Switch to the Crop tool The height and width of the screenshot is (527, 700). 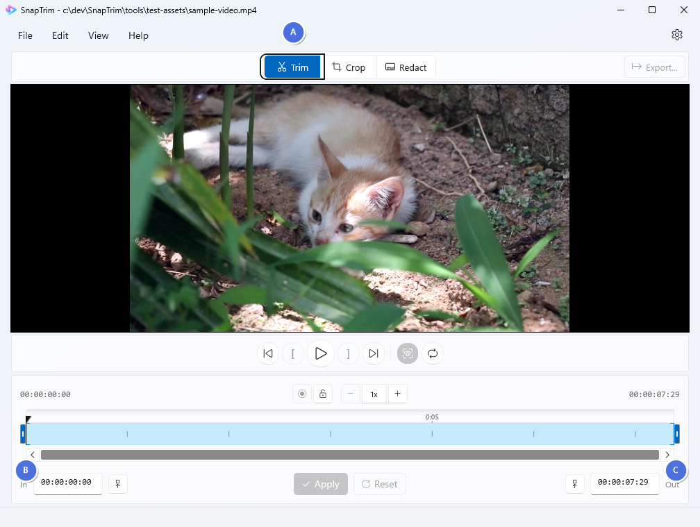tap(349, 67)
